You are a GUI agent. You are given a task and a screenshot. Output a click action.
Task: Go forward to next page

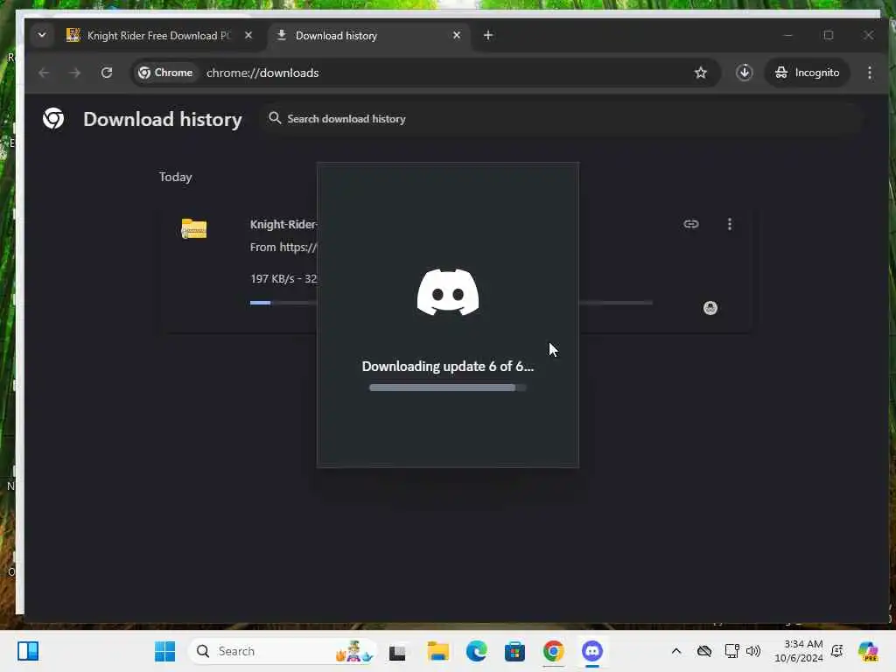click(x=75, y=73)
